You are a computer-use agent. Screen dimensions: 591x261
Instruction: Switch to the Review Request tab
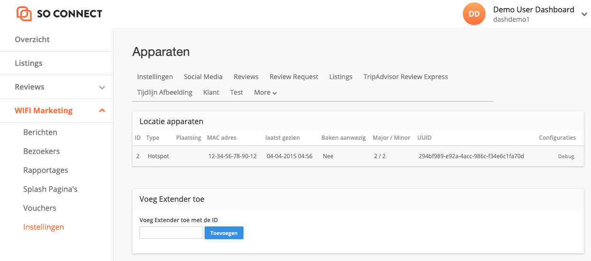294,77
